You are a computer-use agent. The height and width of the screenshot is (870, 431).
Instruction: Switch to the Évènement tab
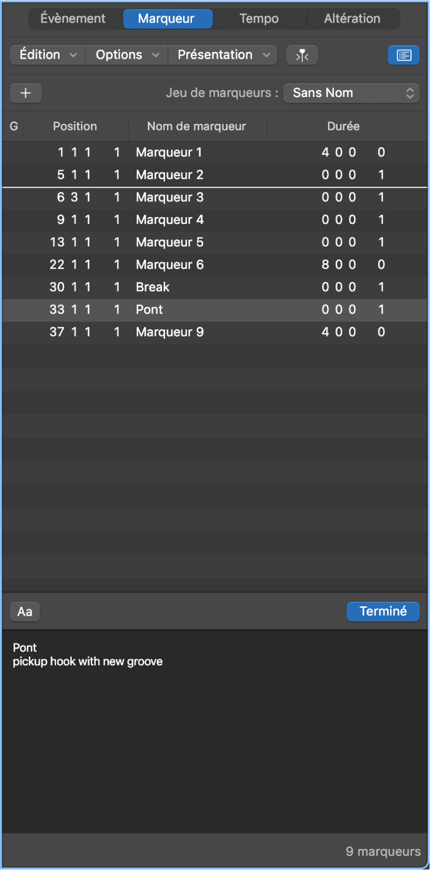73,18
